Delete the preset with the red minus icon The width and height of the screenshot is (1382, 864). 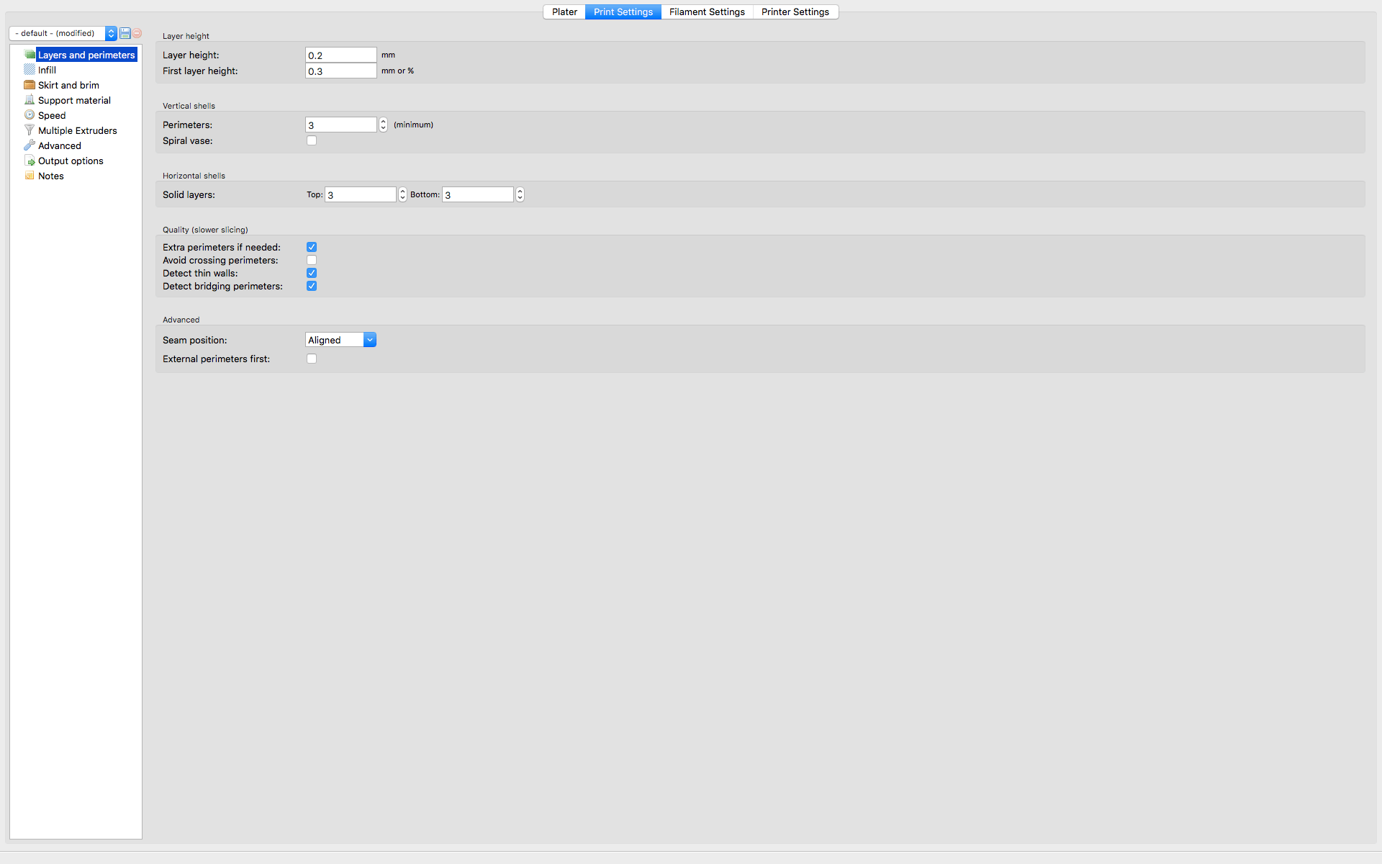point(137,33)
